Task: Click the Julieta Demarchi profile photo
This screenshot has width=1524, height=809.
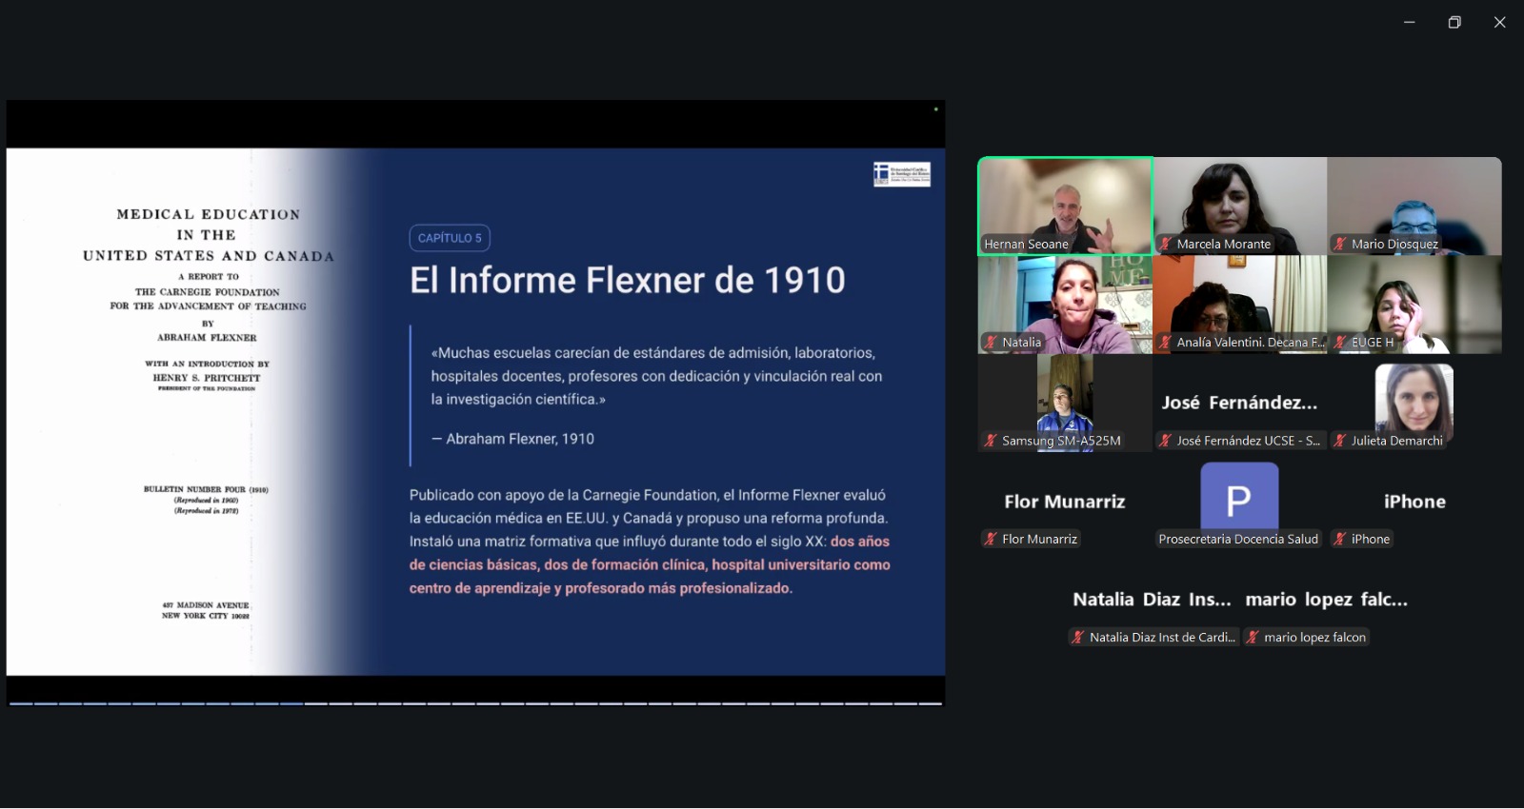Action: tap(1414, 398)
